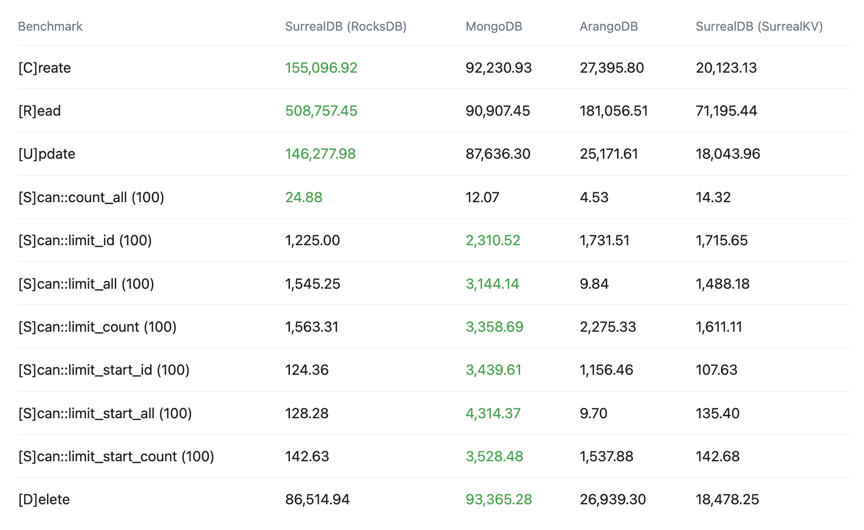
Task: Click the ArangoDB value 27,395.80
Action: pos(612,68)
